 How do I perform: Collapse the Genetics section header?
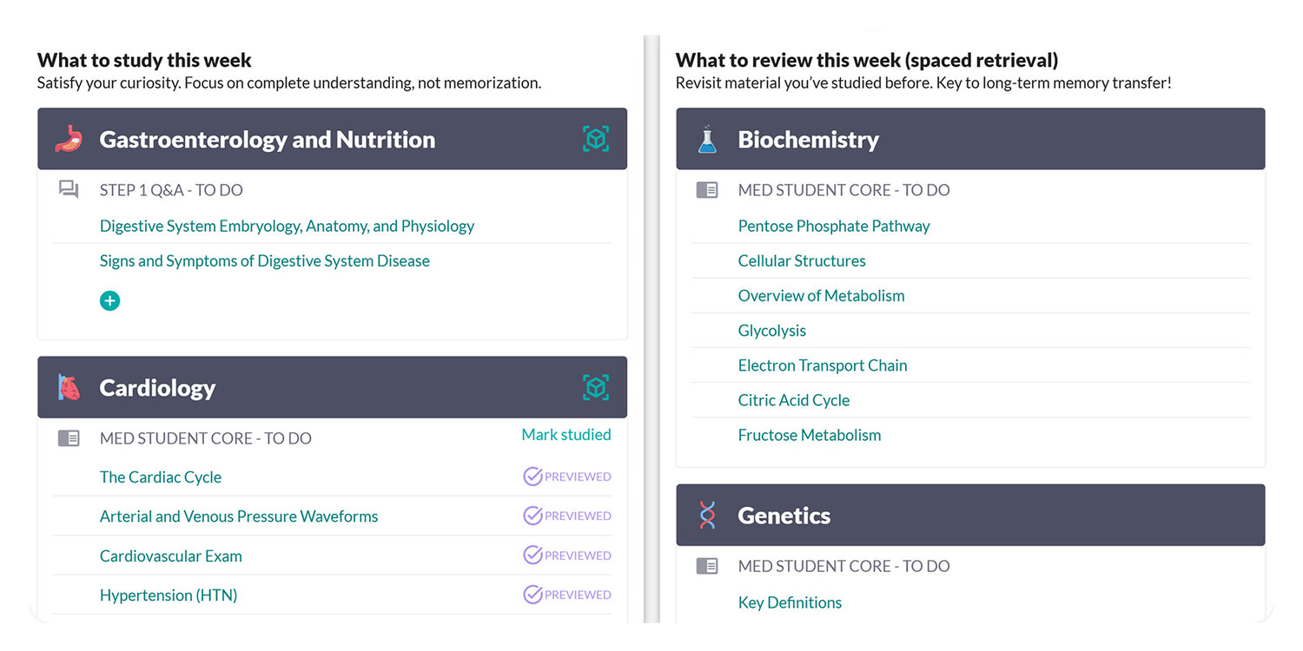click(970, 516)
